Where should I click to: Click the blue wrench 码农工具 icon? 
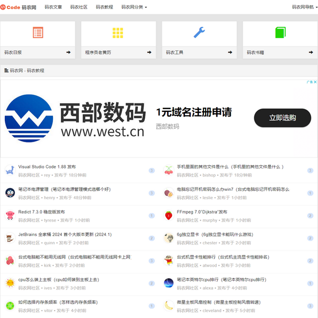(x=199, y=33)
